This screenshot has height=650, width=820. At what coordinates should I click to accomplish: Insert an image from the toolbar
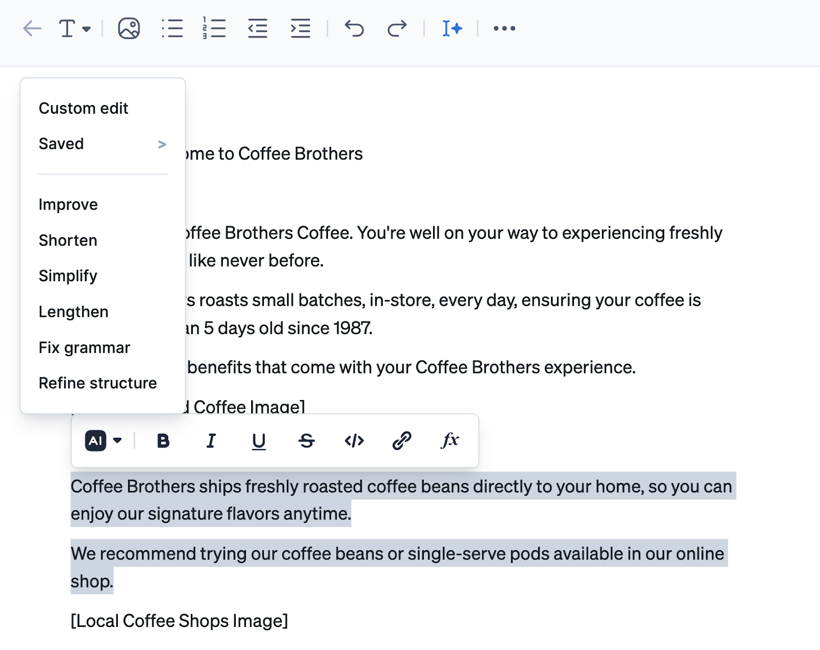click(x=128, y=28)
